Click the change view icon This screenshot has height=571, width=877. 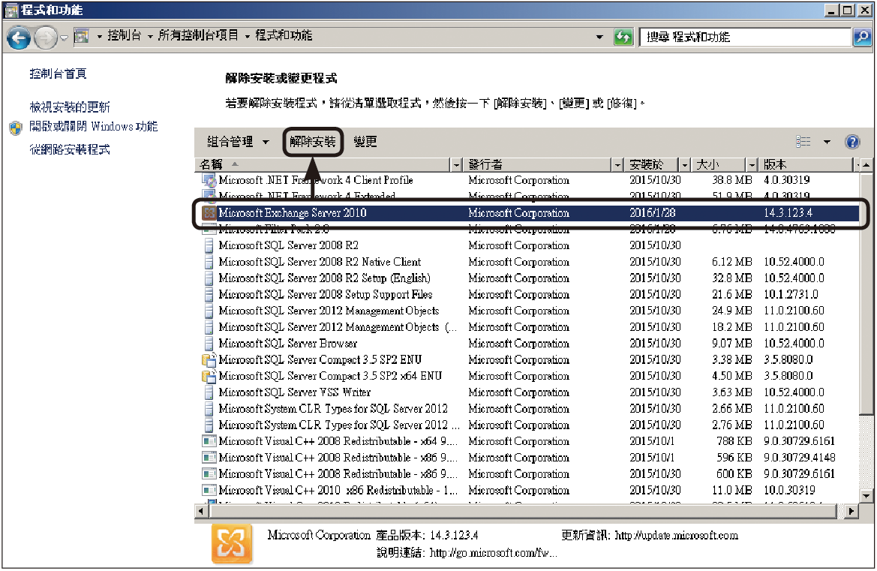coord(803,142)
